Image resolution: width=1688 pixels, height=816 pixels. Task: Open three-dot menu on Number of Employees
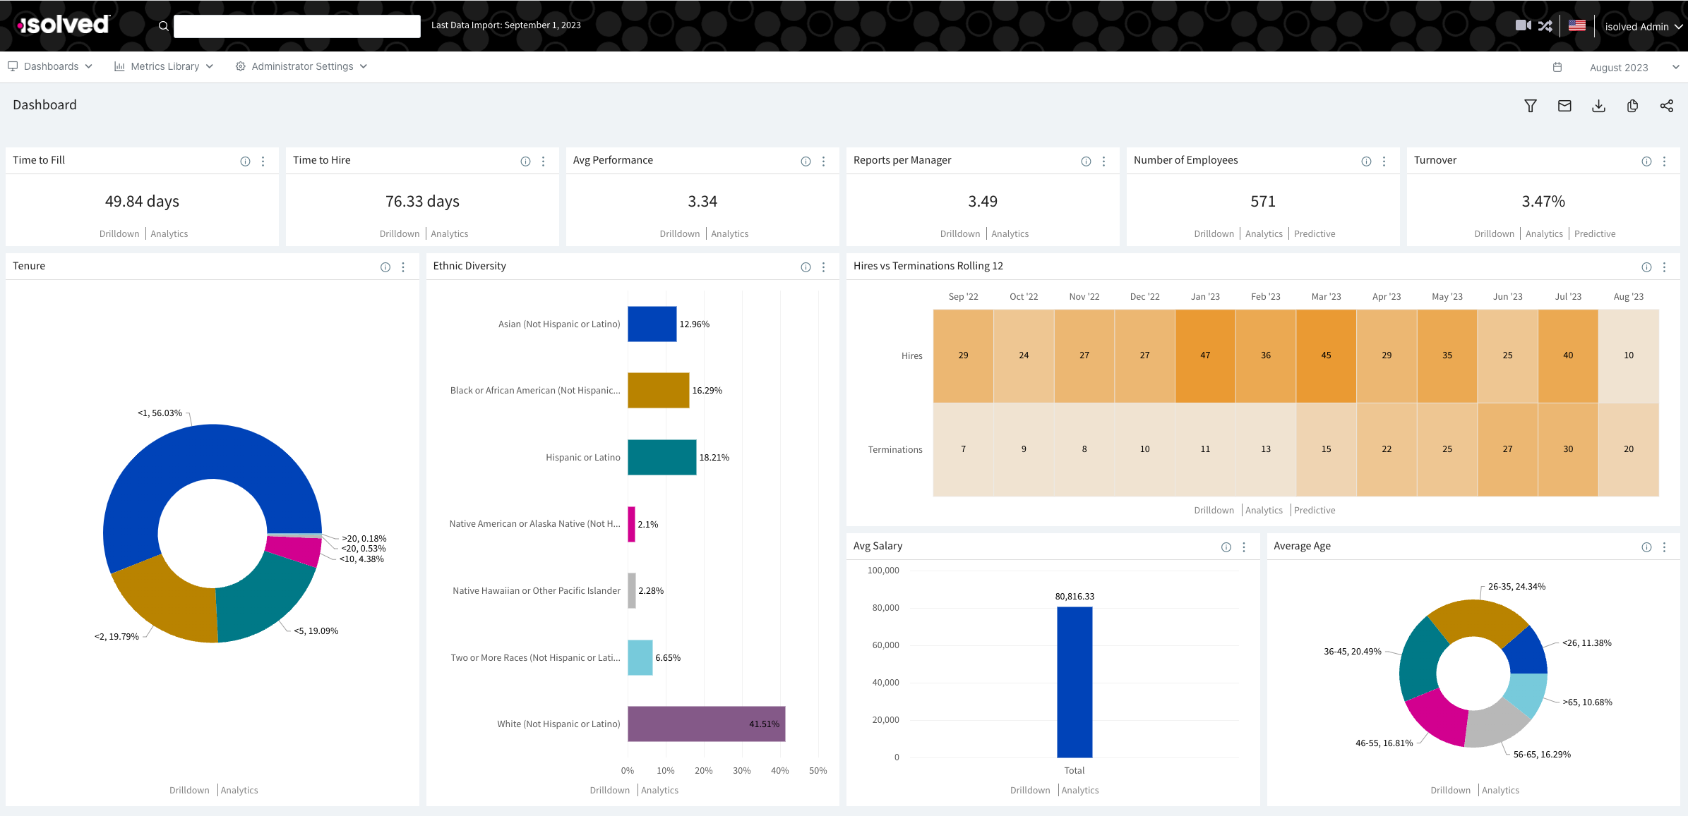[x=1384, y=162]
